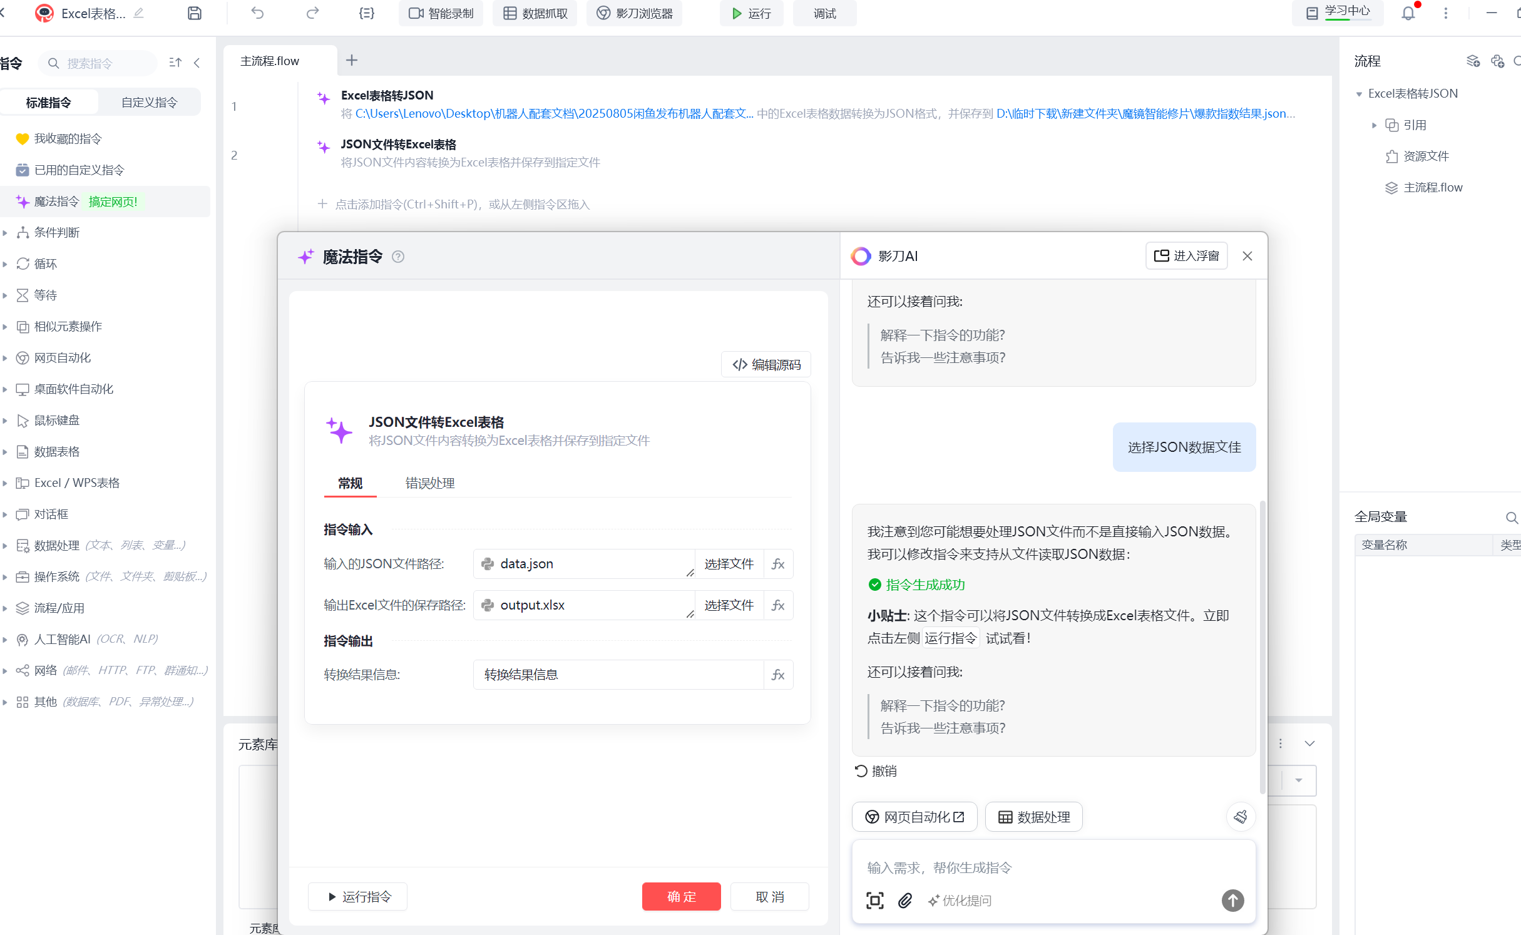Click the save icon in top toolbar
This screenshot has width=1521, height=935.
[195, 13]
